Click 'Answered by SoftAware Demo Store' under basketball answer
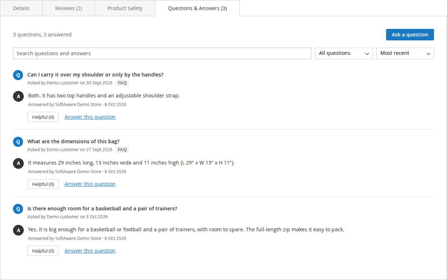 (65, 239)
